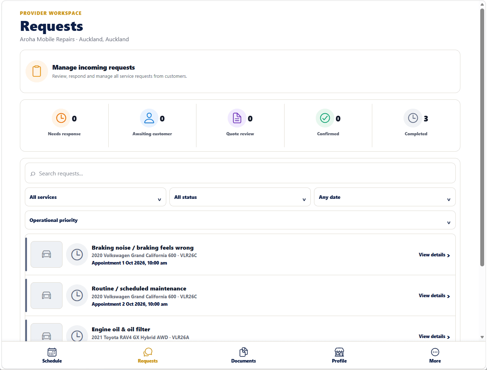This screenshot has height=370, width=487.
Task: Click the search magnifier icon
Action: point(33,174)
